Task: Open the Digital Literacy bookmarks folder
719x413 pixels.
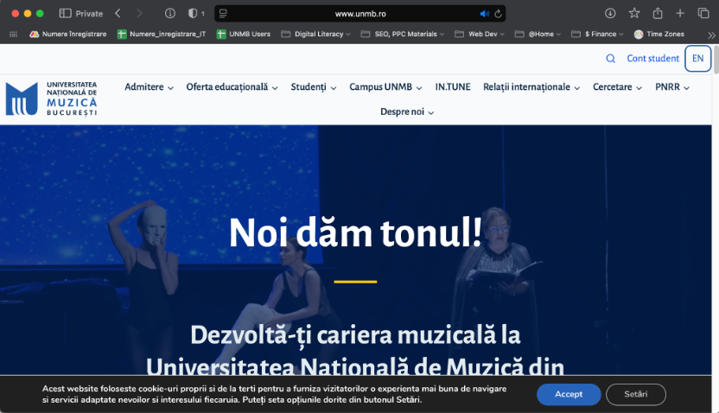Action: (321, 35)
